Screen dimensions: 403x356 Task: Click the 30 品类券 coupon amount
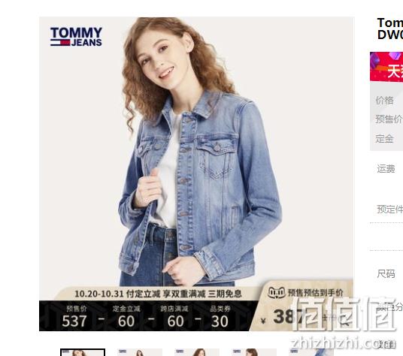click(220, 321)
